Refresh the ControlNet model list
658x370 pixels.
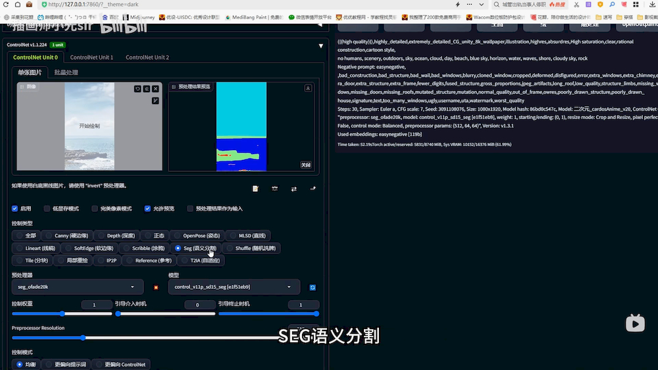coord(313,287)
